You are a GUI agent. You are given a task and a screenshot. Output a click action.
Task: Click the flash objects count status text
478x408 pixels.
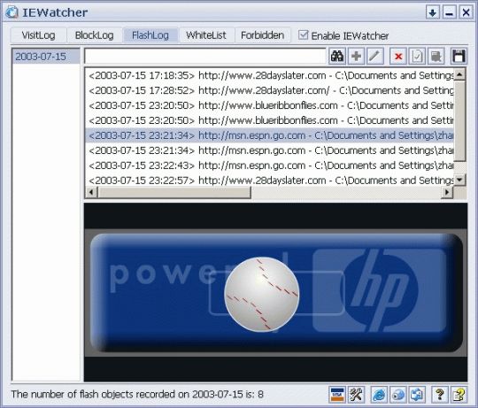(137, 395)
